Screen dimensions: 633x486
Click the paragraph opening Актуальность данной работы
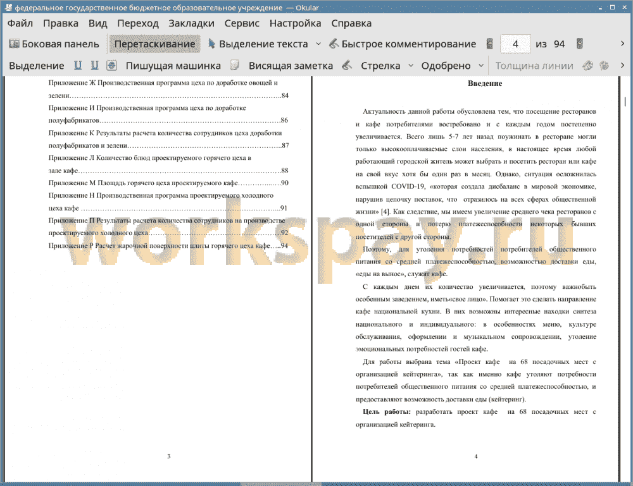pos(475,174)
